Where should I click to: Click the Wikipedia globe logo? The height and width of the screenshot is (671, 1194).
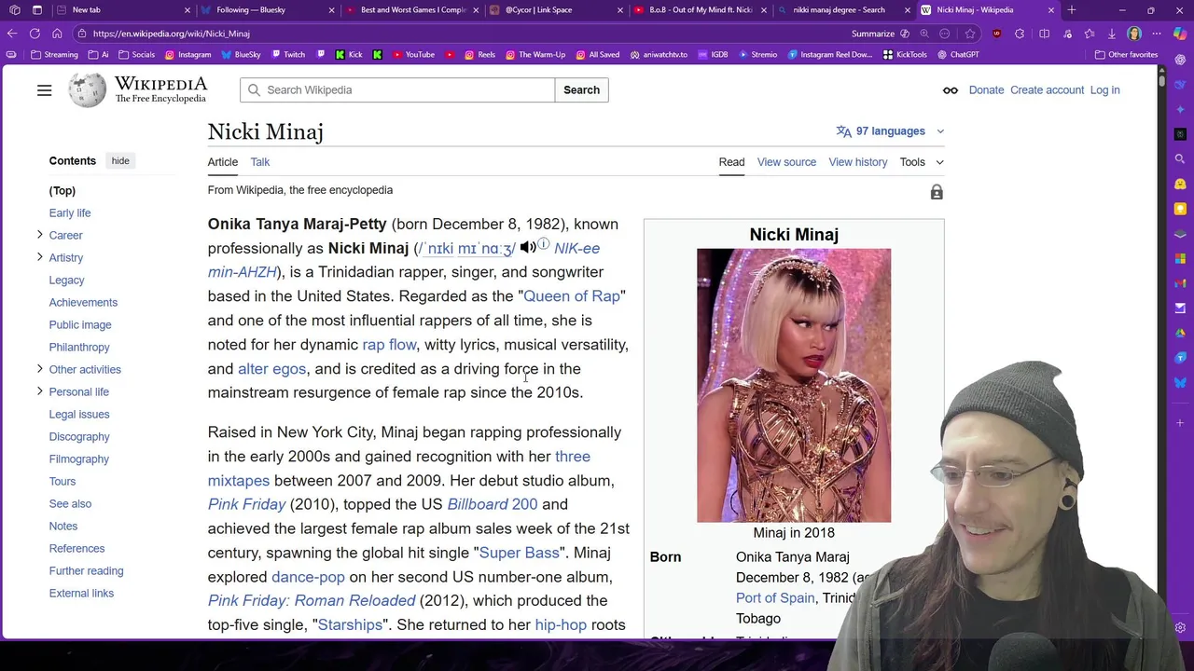87,90
